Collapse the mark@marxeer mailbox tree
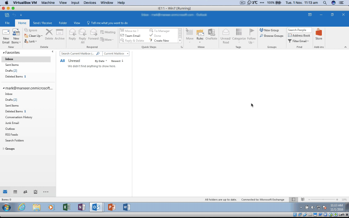The height and width of the screenshot is (218, 349). (x=3, y=88)
